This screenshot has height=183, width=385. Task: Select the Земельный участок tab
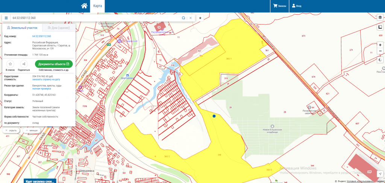point(22,28)
